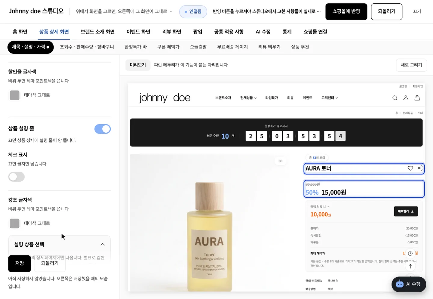The height and width of the screenshot is (299, 433).
Task: Open the 브랜드 소개 화면 tab
Action: coord(98,32)
